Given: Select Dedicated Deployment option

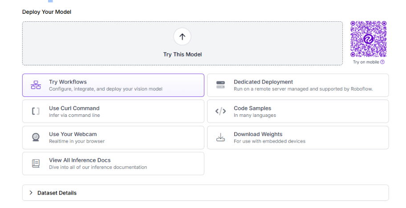Looking at the screenshot, I should click(297, 85).
